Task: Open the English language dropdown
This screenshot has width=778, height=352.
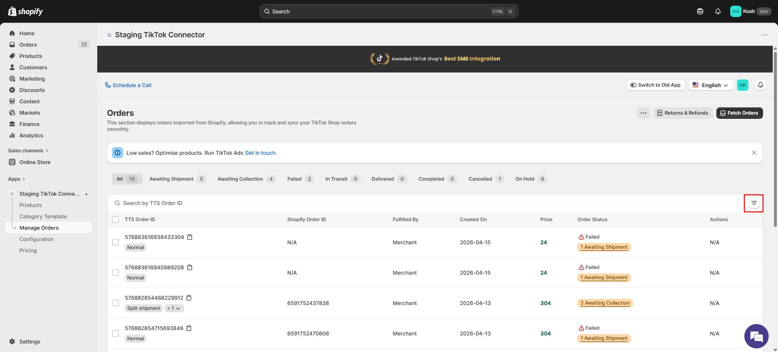Action: tap(711, 85)
